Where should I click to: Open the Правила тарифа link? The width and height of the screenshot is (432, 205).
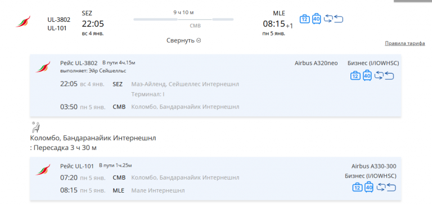click(405, 43)
